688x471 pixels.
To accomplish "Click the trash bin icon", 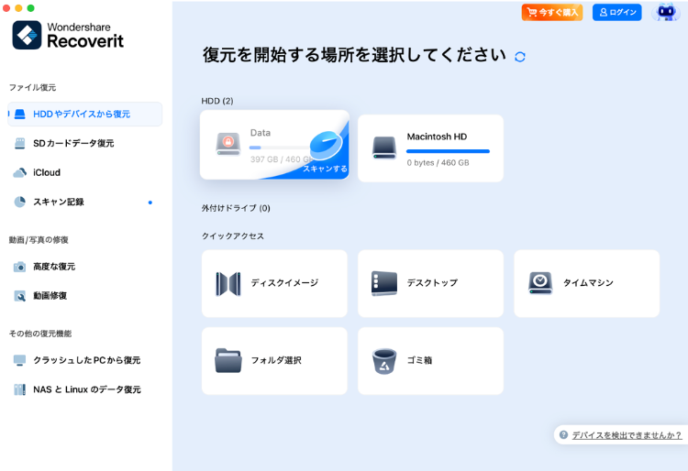I will pos(384,361).
